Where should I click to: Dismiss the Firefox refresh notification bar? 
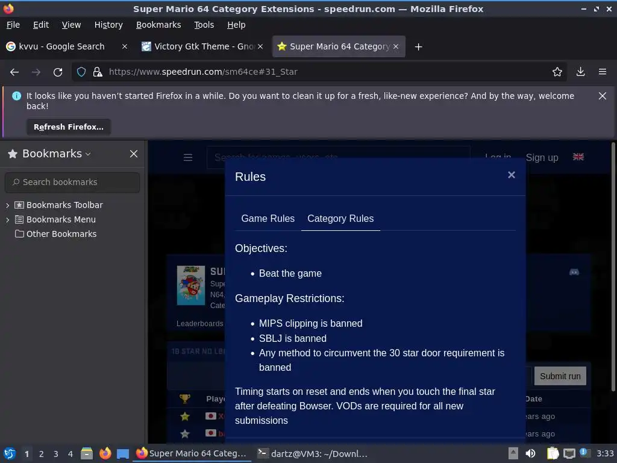coord(602,96)
